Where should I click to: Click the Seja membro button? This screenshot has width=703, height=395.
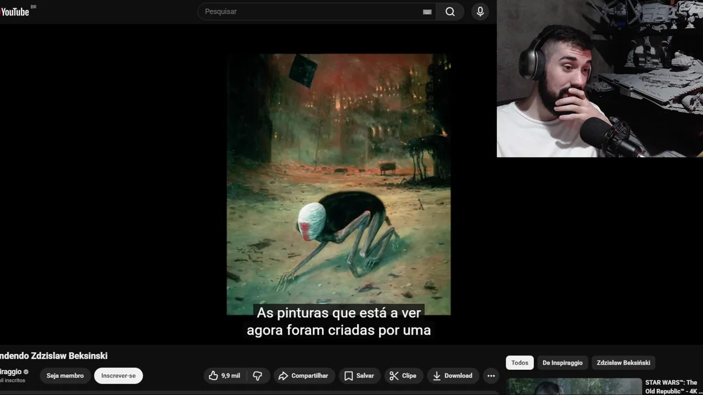(x=65, y=376)
